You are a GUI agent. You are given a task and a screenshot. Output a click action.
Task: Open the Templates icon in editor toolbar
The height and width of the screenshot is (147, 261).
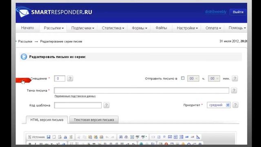(x=71, y=137)
